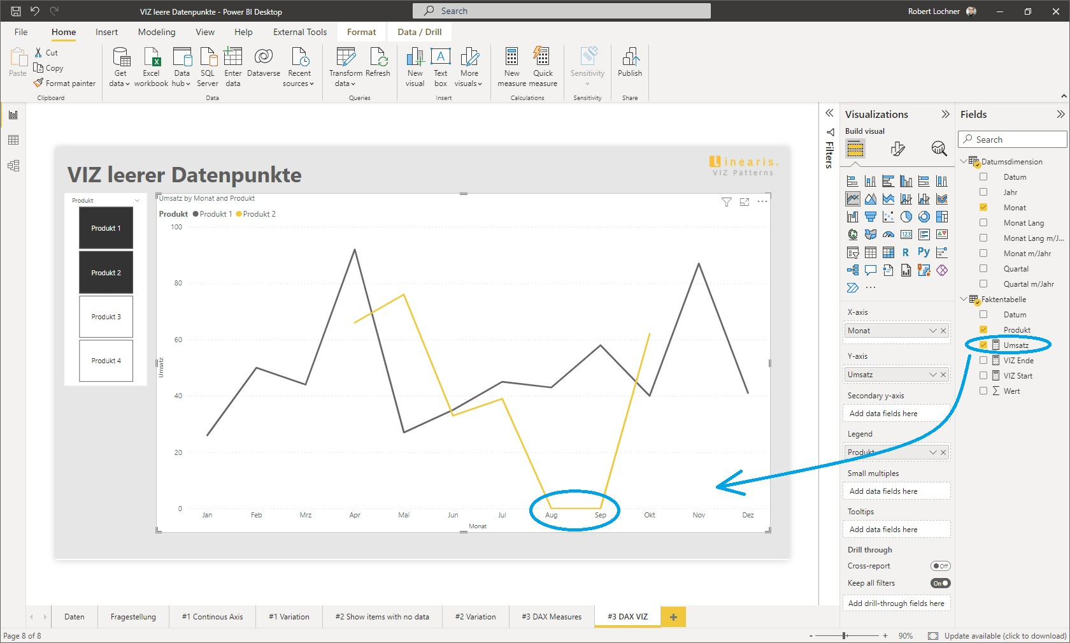
Task: Create a Python script visual
Action: (x=924, y=252)
